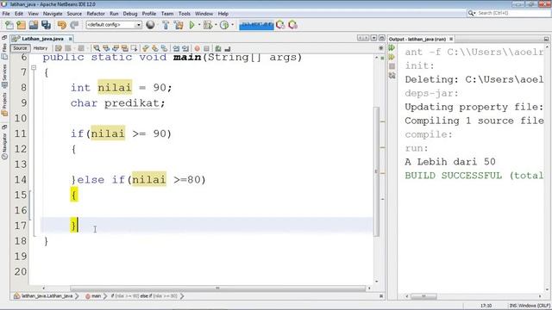Screen dimensions: 552x310
Task: Open Debug Project dropdown arrow
Action: 216,25
